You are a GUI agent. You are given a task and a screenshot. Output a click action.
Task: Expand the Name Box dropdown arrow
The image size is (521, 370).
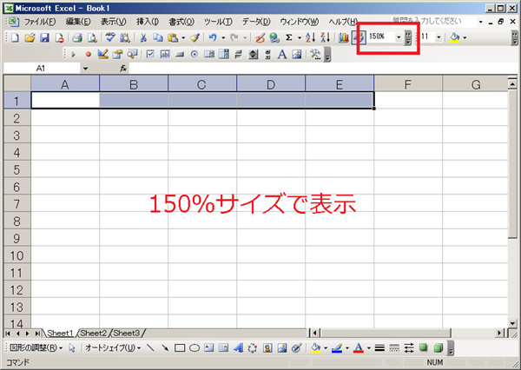[x=85, y=69]
